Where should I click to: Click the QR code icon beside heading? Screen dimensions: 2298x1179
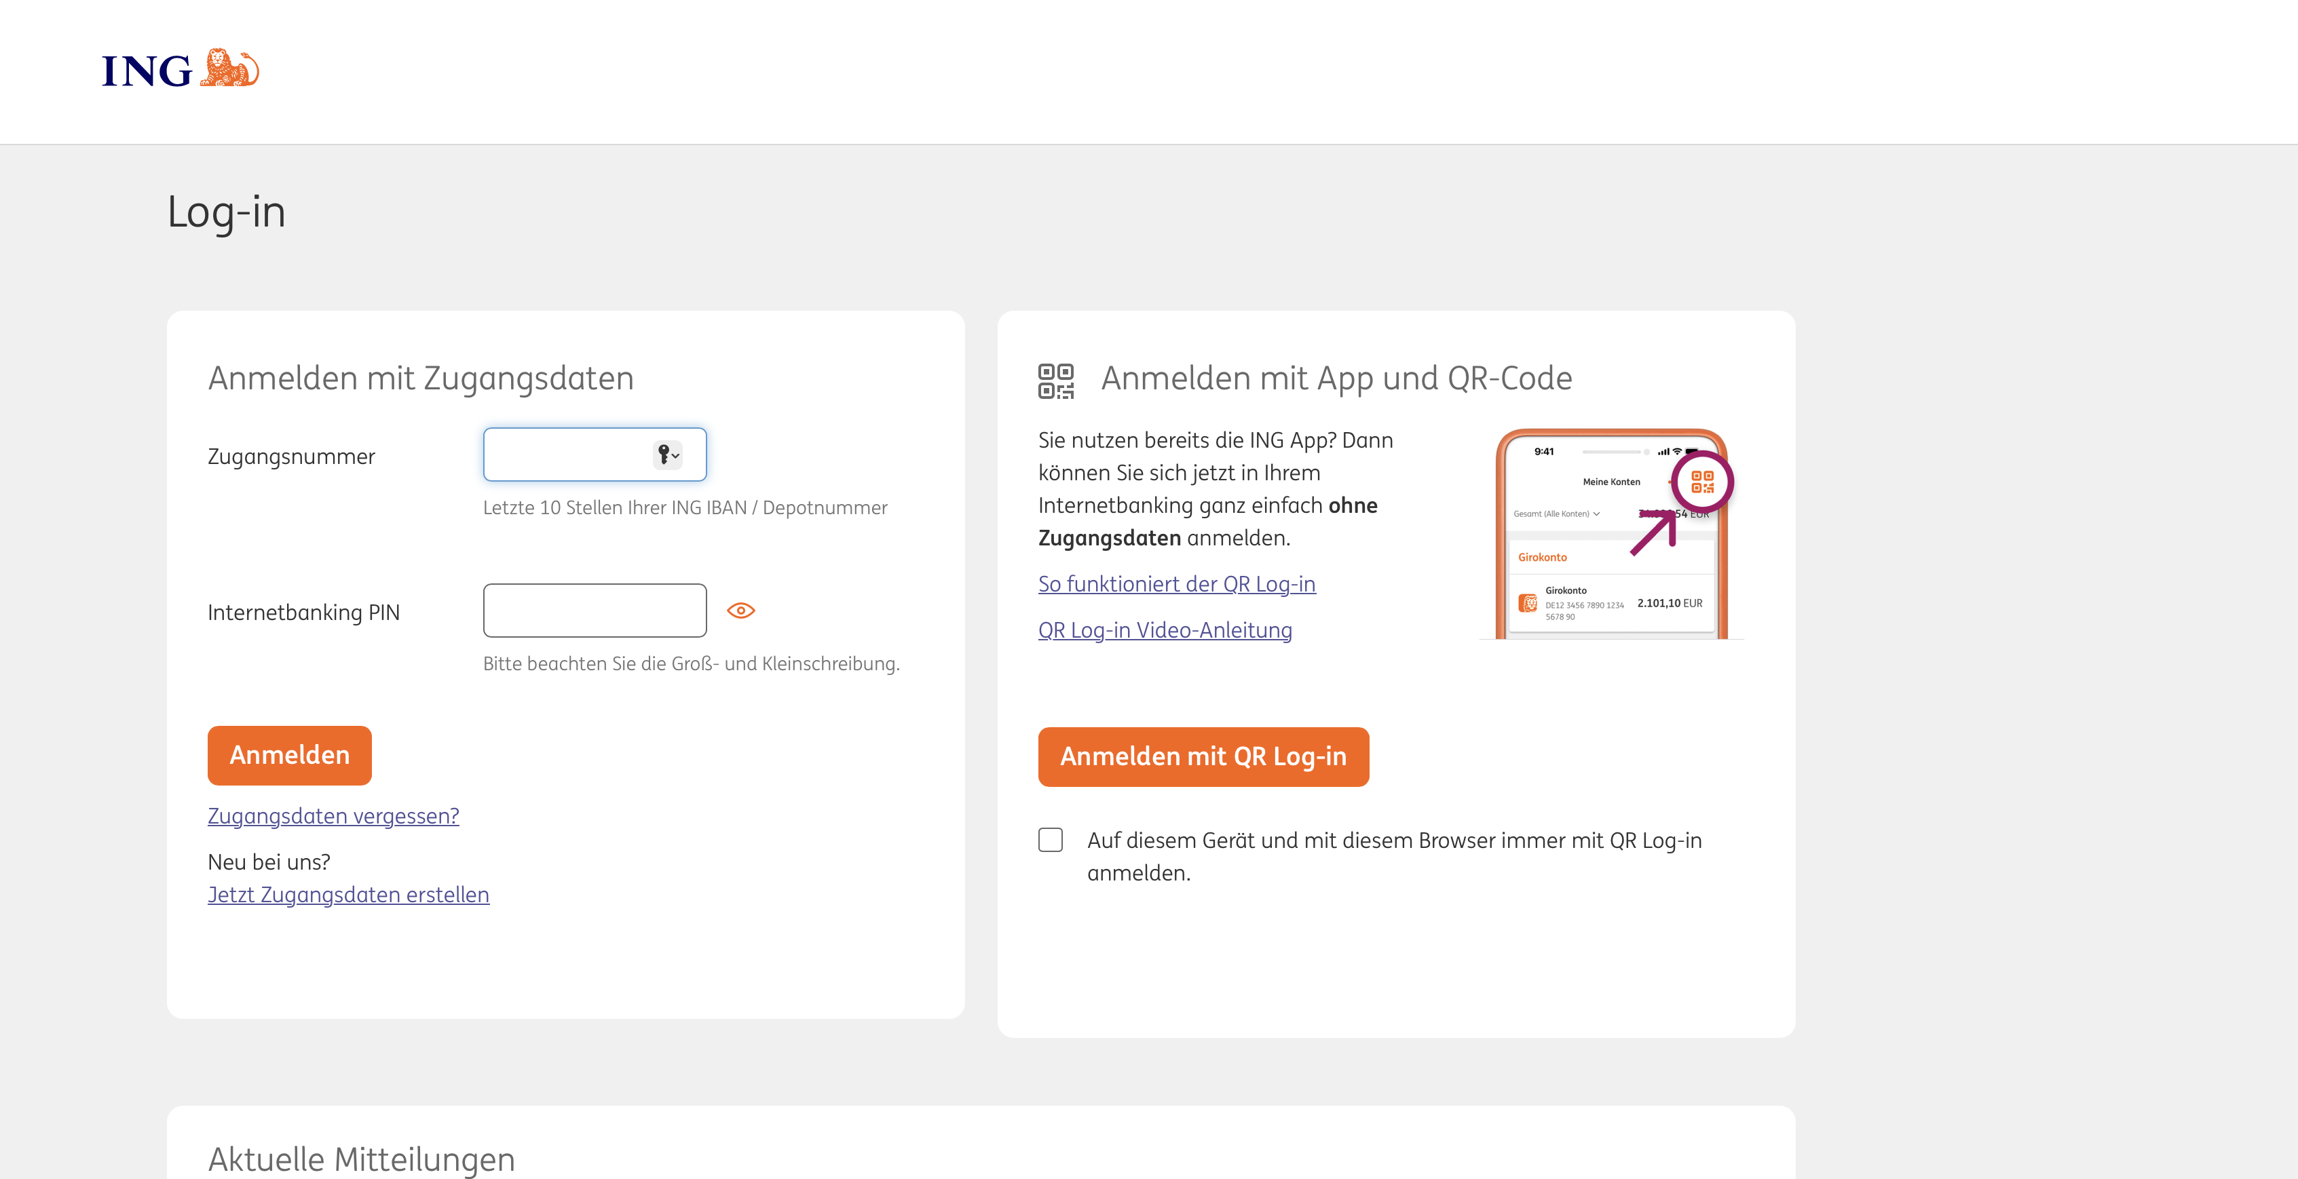(1055, 381)
